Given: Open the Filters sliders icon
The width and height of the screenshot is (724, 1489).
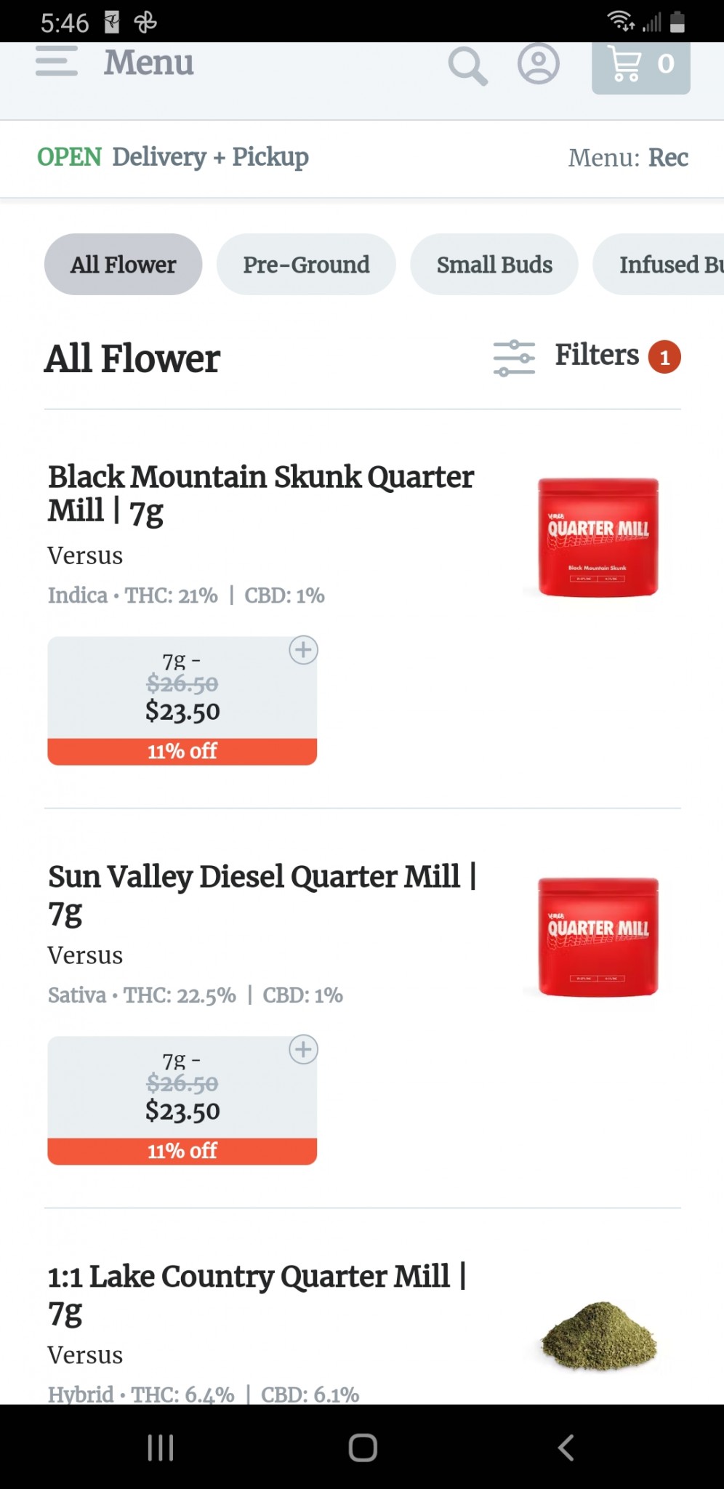Looking at the screenshot, I should click(514, 358).
